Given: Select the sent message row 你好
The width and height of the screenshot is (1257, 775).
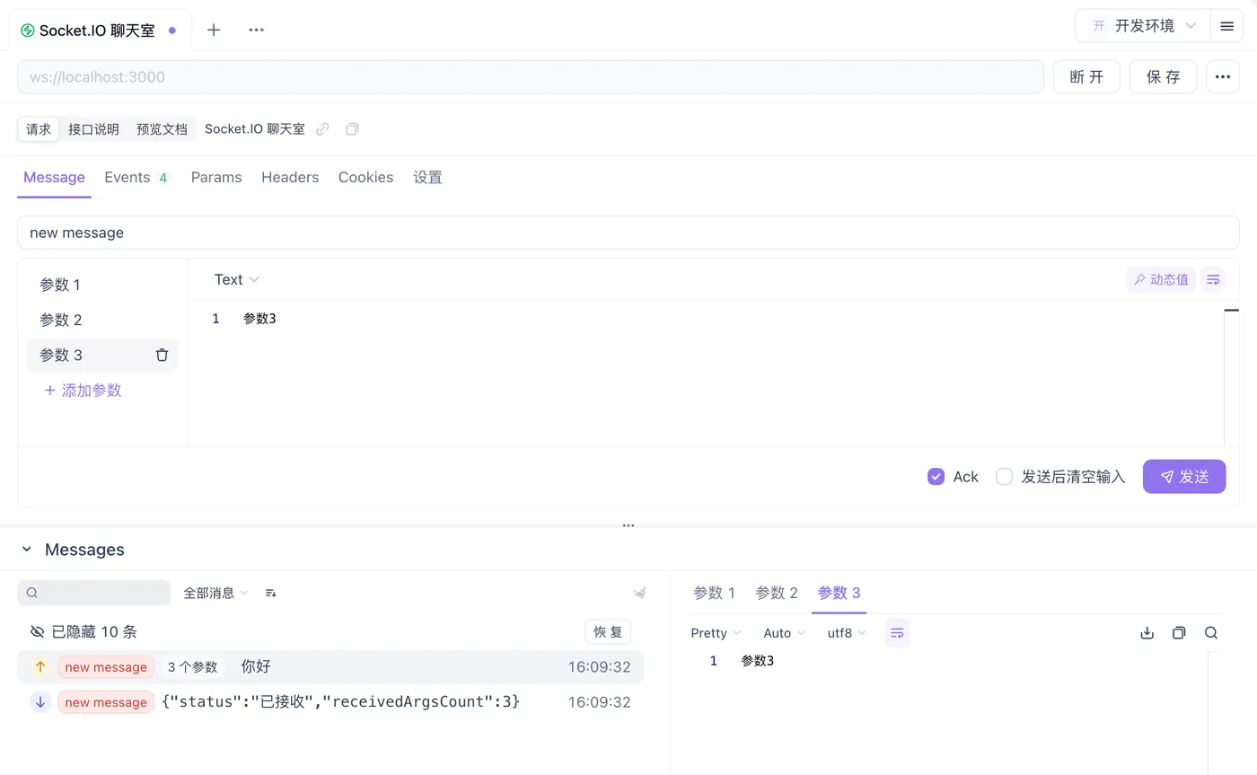Looking at the screenshot, I should [330, 667].
